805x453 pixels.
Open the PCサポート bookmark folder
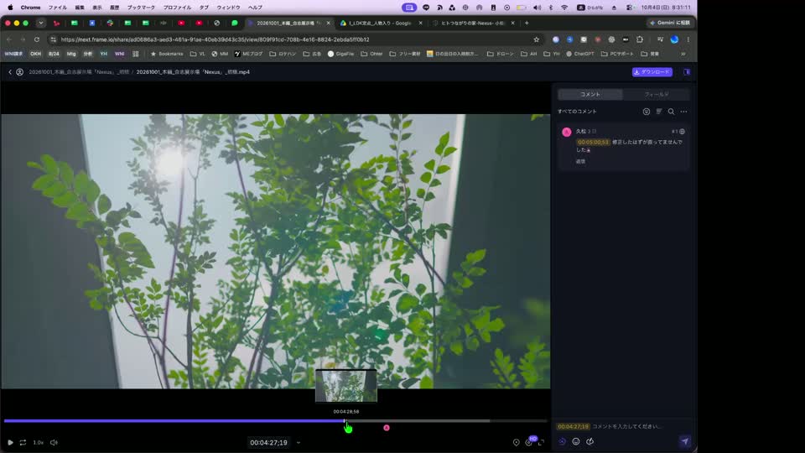click(618, 54)
